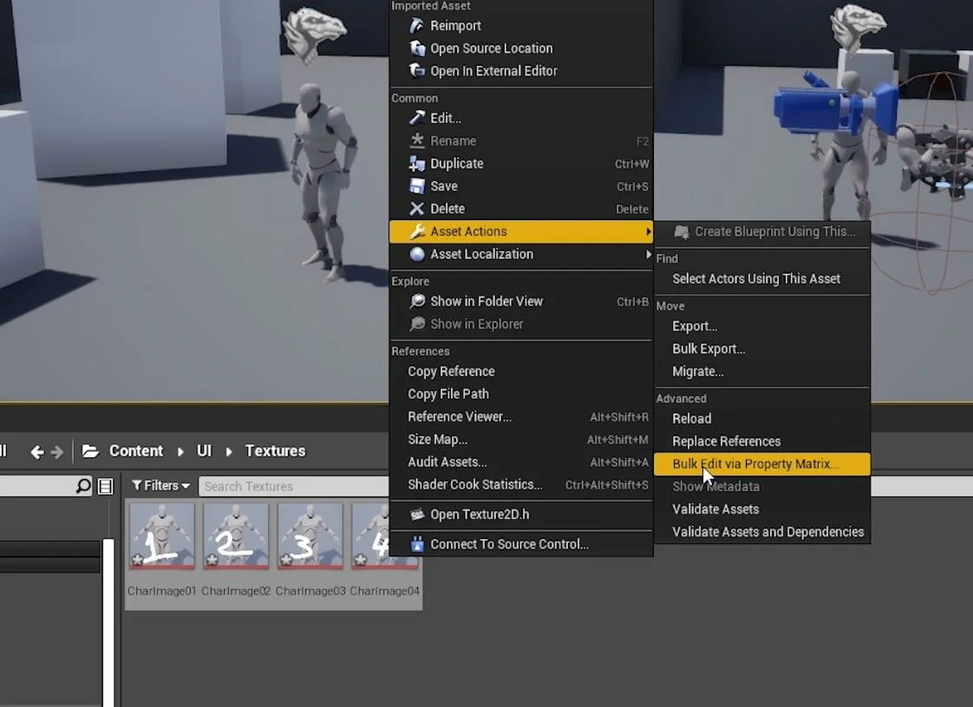Click the magnifying glass search icon
This screenshot has width=973, height=707.
coord(83,485)
